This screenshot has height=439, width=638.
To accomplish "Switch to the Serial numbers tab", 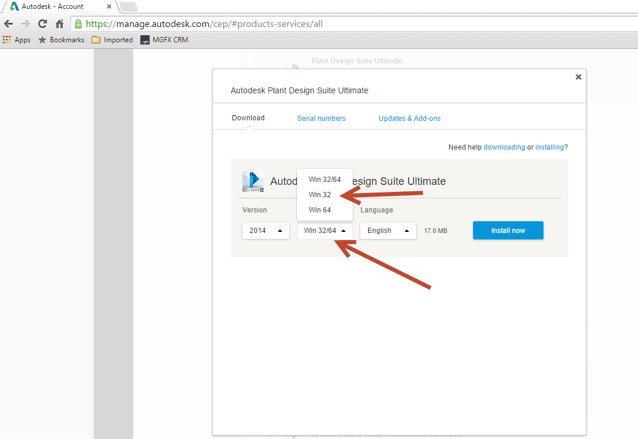I will 321,119.
